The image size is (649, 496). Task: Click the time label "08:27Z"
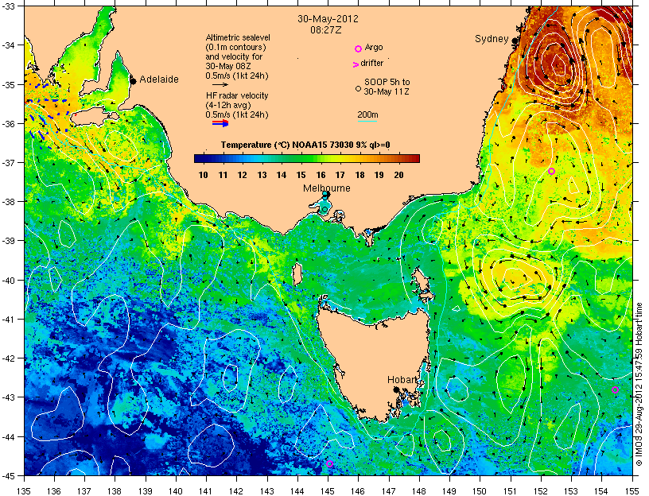click(326, 30)
